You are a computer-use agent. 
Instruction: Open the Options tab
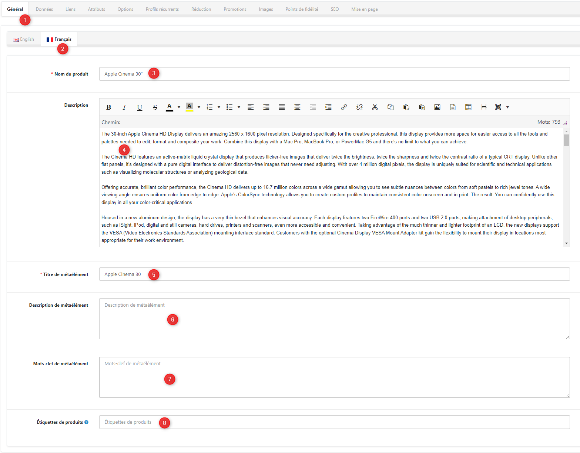tap(125, 9)
